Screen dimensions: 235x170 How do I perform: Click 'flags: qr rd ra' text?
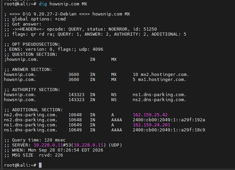[x=32, y=34]
